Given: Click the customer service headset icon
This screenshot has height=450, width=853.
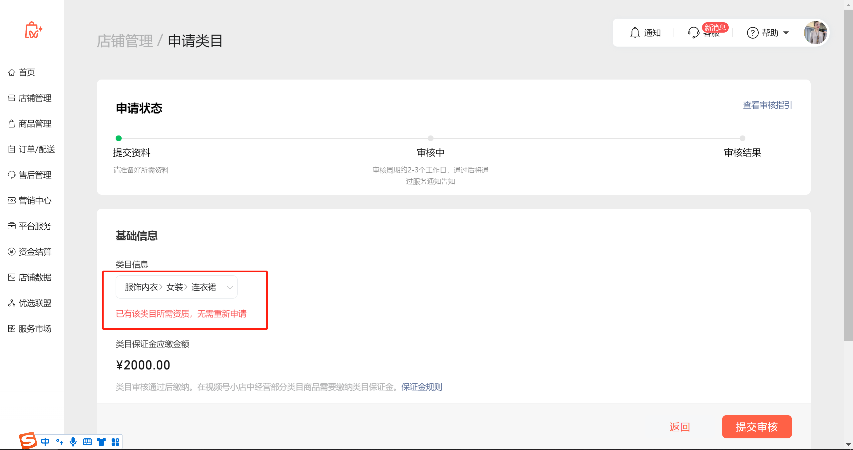Looking at the screenshot, I should pyautogui.click(x=693, y=33).
